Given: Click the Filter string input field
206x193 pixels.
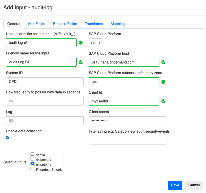Looking at the screenshot, I should (127, 140).
